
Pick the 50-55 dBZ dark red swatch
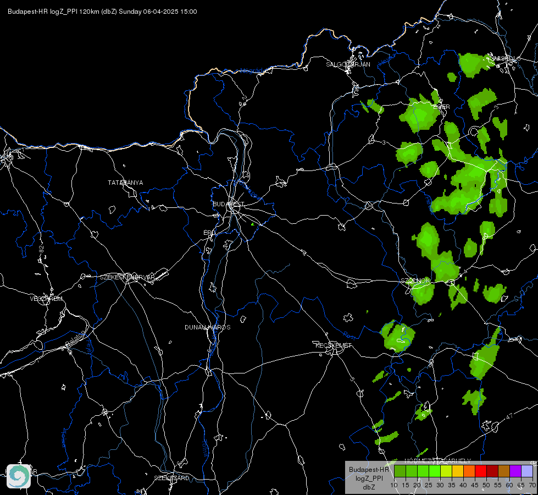[492, 471]
